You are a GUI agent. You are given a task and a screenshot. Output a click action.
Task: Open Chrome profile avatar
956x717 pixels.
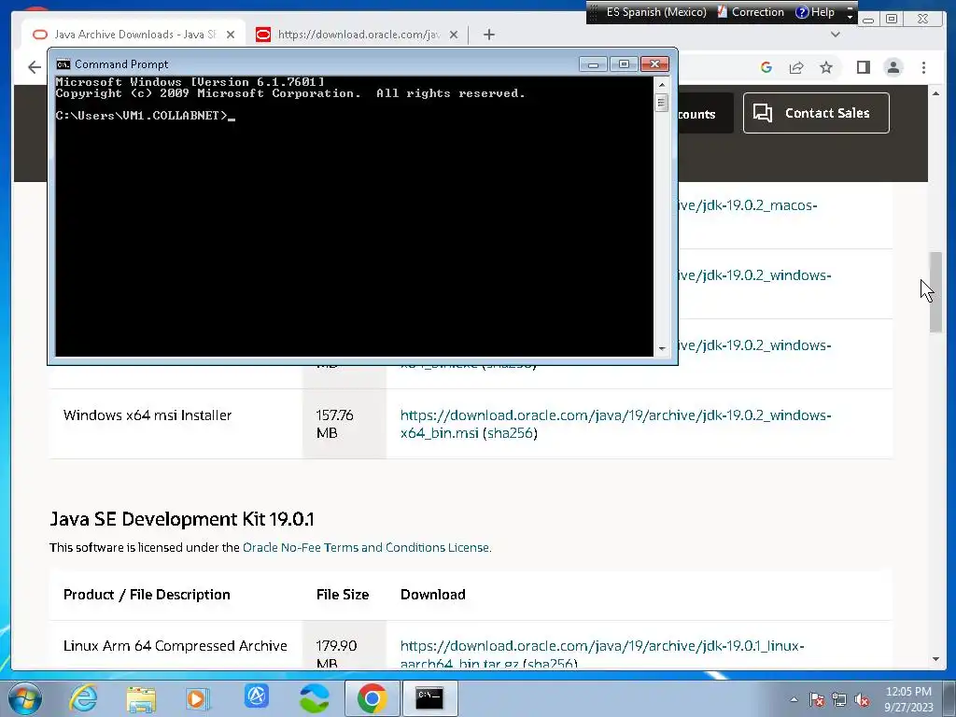(893, 67)
